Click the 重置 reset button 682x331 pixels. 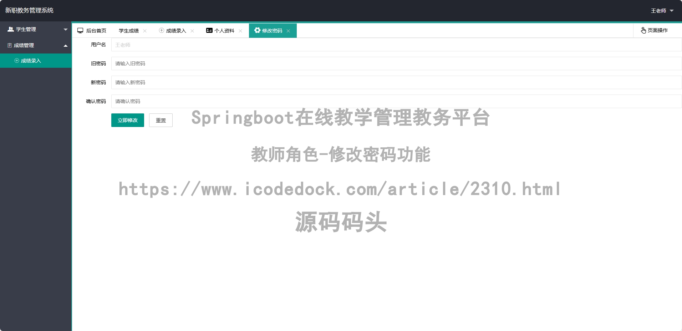click(x=161, y=120)
